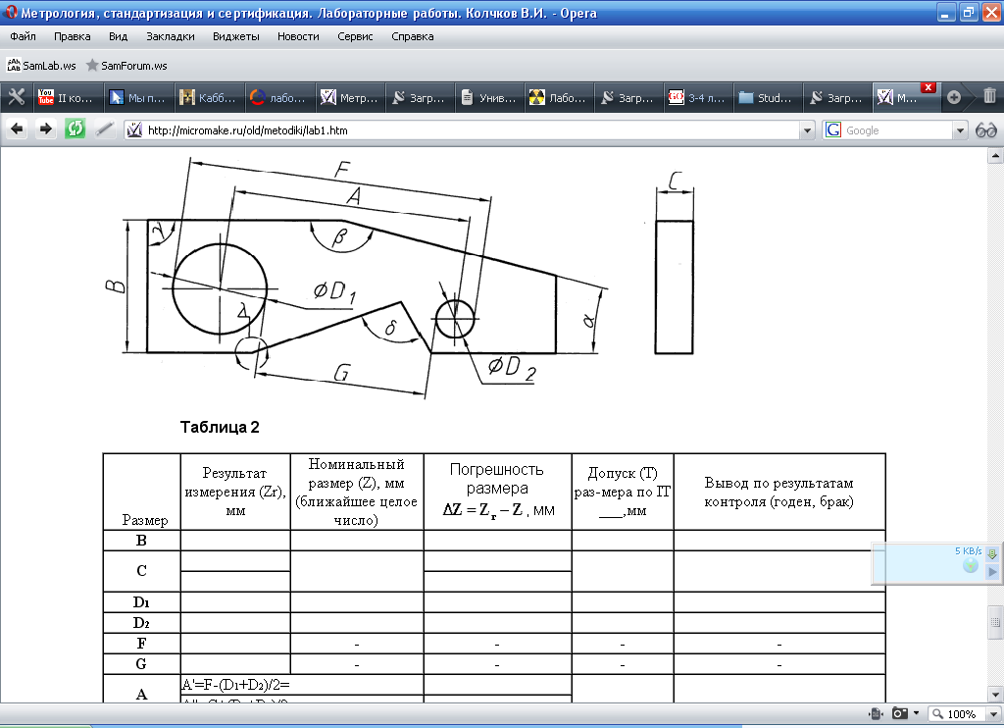Click the C row label in table
The image size is (1004, 728).
(x=141, y=570)
